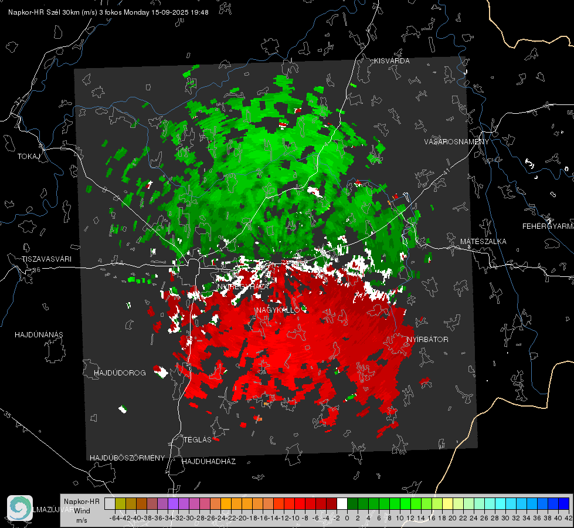The image size is (574, 528).
Task: Select the purple -34 to -32 legend swatch
Action: (x=173, y=503)
